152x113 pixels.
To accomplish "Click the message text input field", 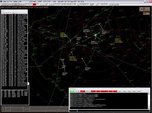I will (x=113, y=111).
